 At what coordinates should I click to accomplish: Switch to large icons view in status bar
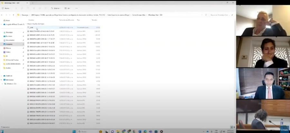pyautogui.click(x=234, y=128)
